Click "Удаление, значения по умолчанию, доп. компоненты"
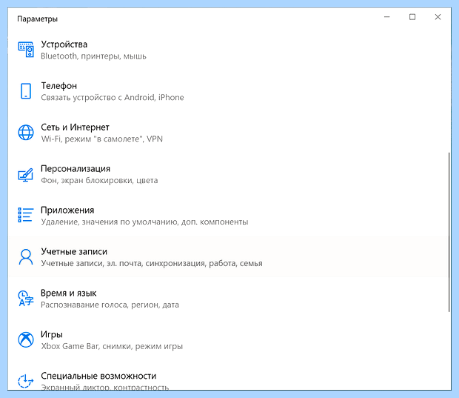This screenshot has width=459, height=398. coord(144,222)
